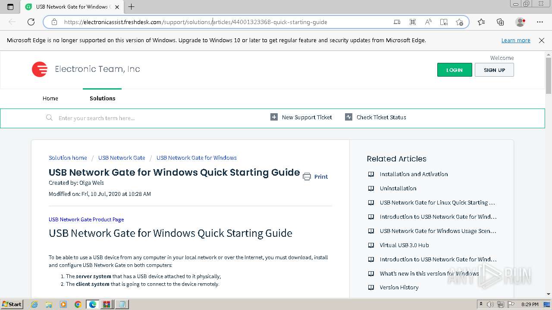The width and height of the screenshot is (552, 310).
Task: Click the Edge icon in taskbar
Action: (x=92, y=304)
